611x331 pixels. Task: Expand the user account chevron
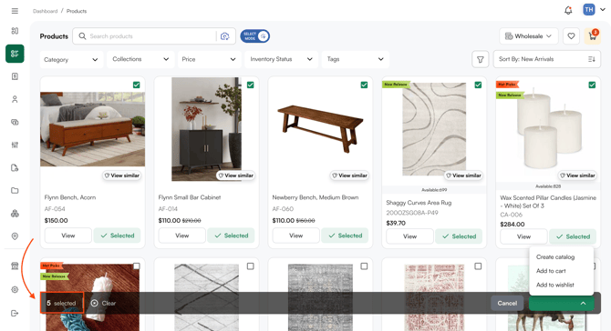tap(603, 10)
